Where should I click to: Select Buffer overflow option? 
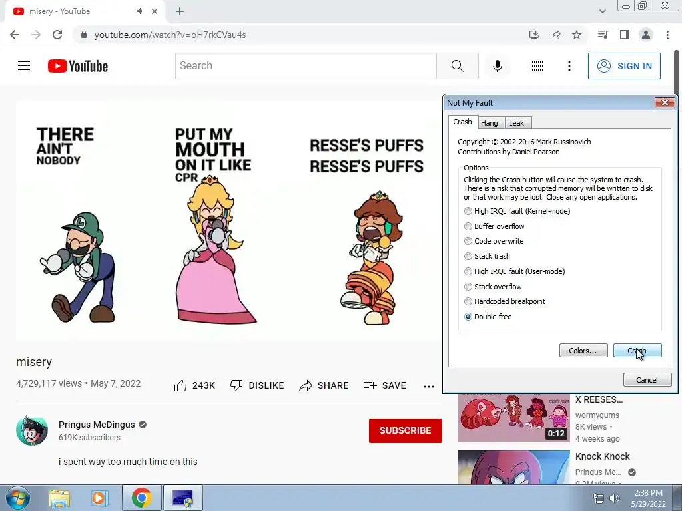[x=494, y=226]
